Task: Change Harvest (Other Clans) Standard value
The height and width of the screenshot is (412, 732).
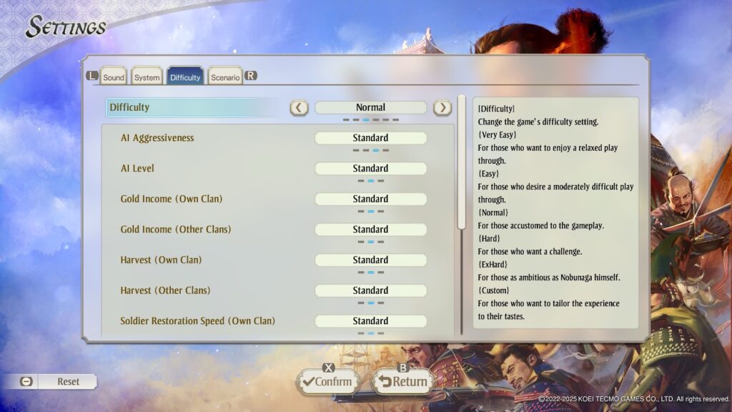Action: pyautogui.click(x=371, y=290)
